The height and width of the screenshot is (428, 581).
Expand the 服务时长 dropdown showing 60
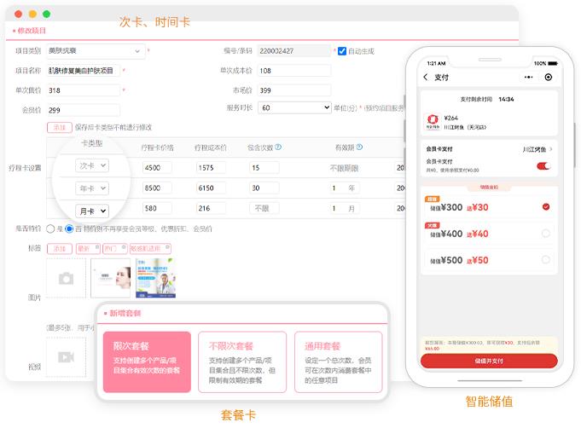coord(294,108)
